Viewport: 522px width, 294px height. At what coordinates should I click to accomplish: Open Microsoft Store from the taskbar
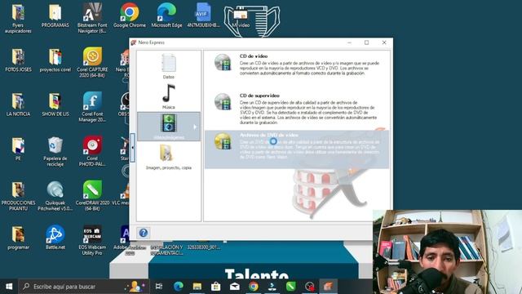215,287
